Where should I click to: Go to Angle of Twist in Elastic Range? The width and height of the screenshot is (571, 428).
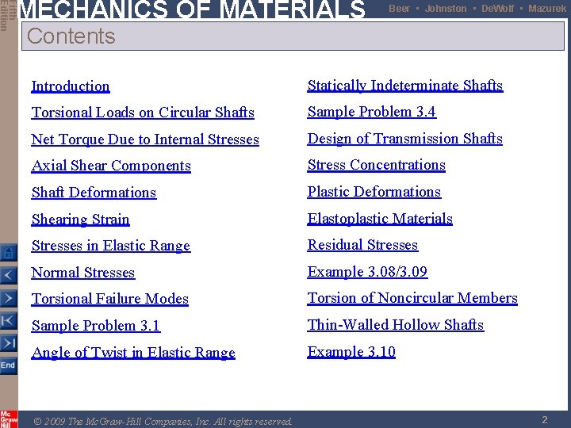click(133, 353)
